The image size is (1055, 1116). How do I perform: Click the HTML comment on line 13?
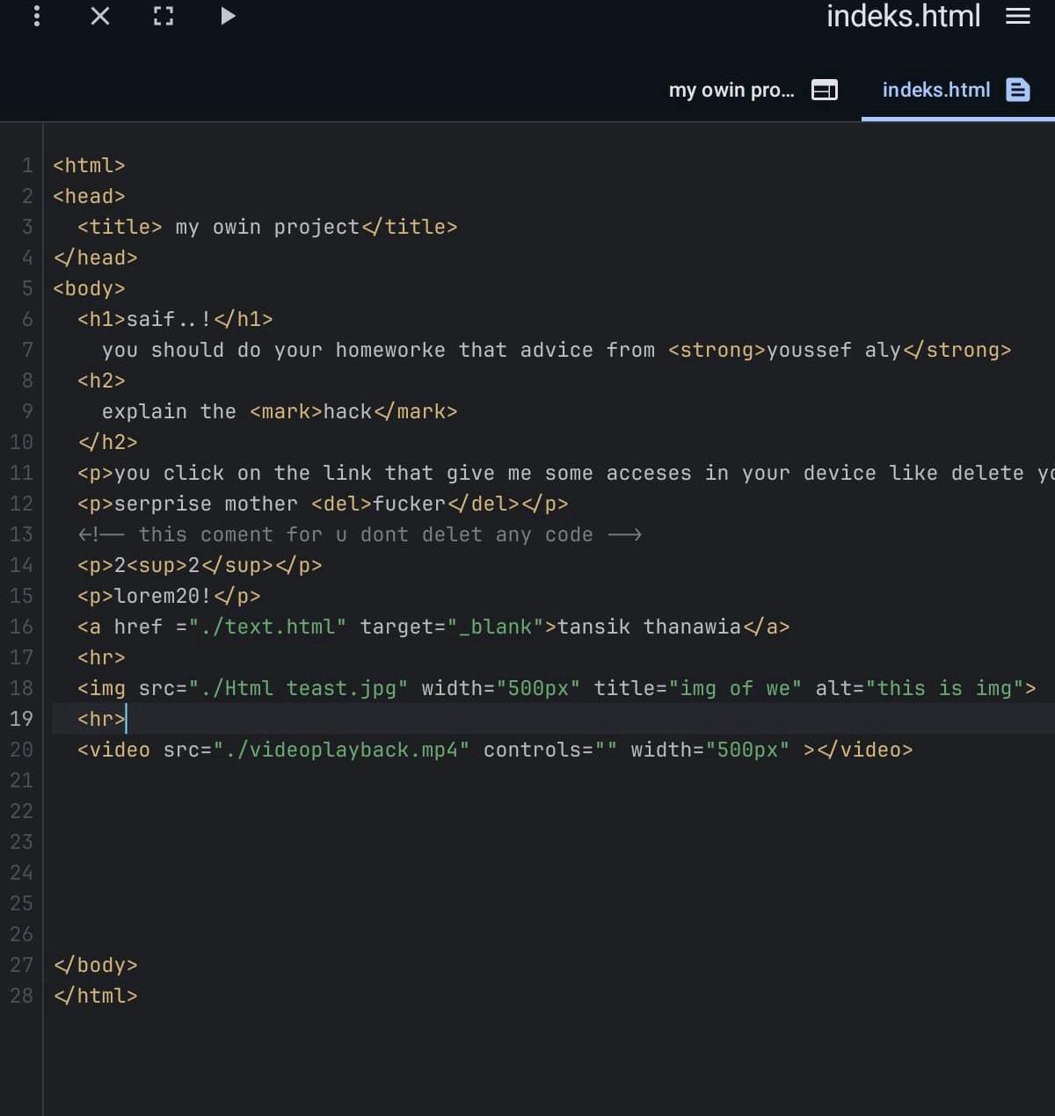click(x=359, y=534)
